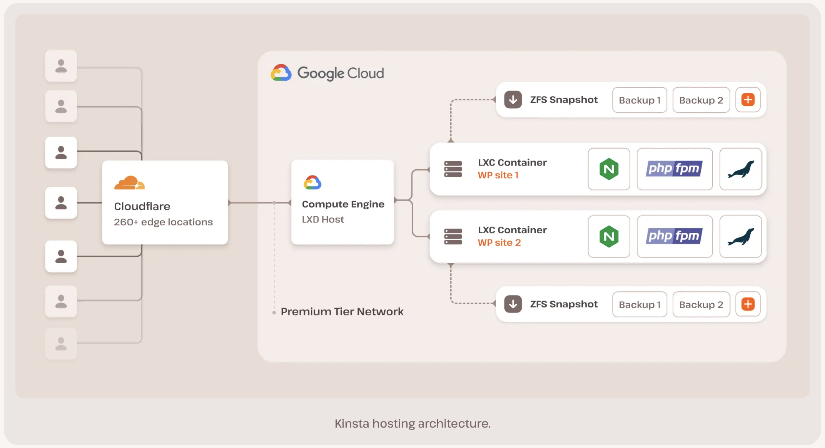Click the 'Cloudflare' title text
825x448 pixels.
[x=142, y=206]
